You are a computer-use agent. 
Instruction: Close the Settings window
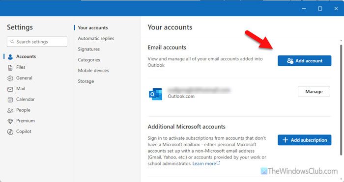(336, 8)
